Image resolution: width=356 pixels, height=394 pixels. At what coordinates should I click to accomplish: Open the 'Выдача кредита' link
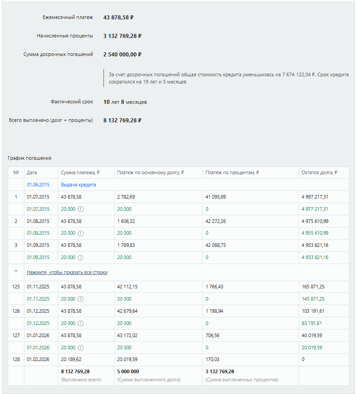pos(79,185)
